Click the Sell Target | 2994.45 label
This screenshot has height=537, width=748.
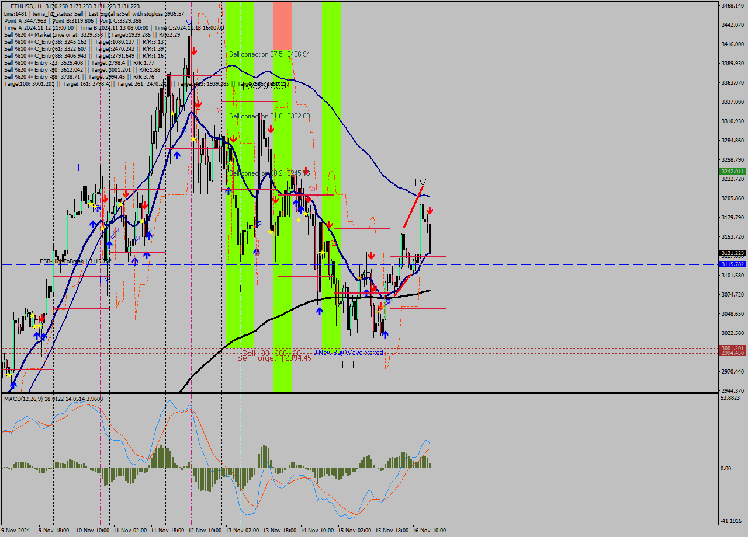(x=274, y=358)
